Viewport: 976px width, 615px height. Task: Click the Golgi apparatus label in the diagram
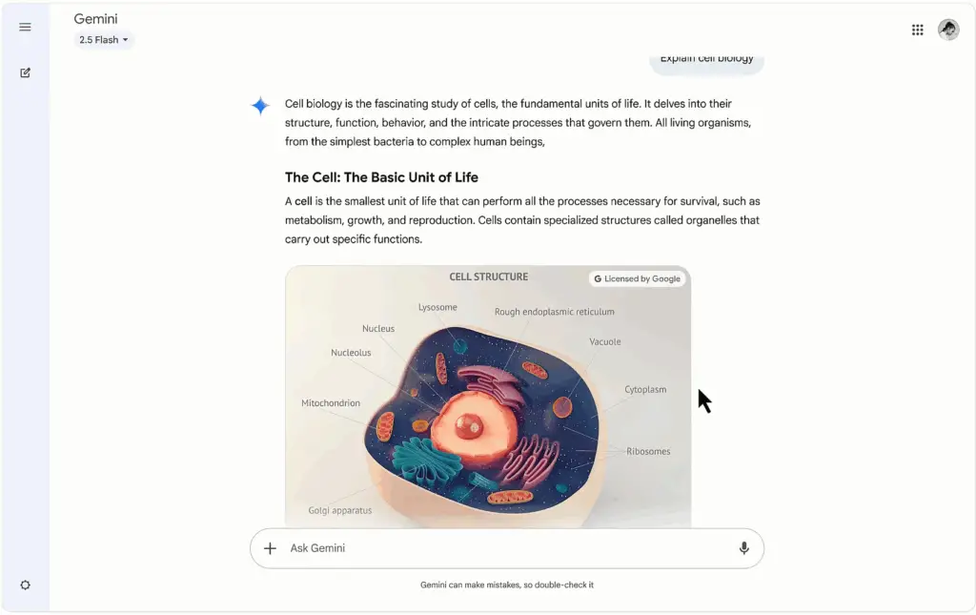point(340,510)
